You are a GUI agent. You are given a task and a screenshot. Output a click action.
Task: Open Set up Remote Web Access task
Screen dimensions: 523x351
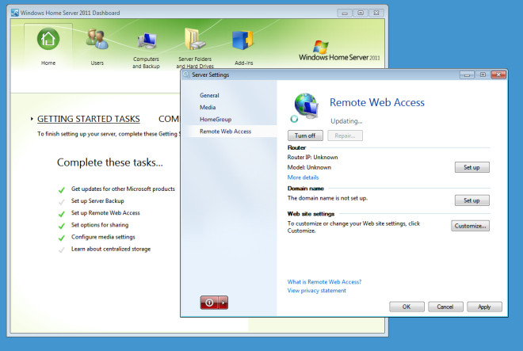(x=105, y=212)
